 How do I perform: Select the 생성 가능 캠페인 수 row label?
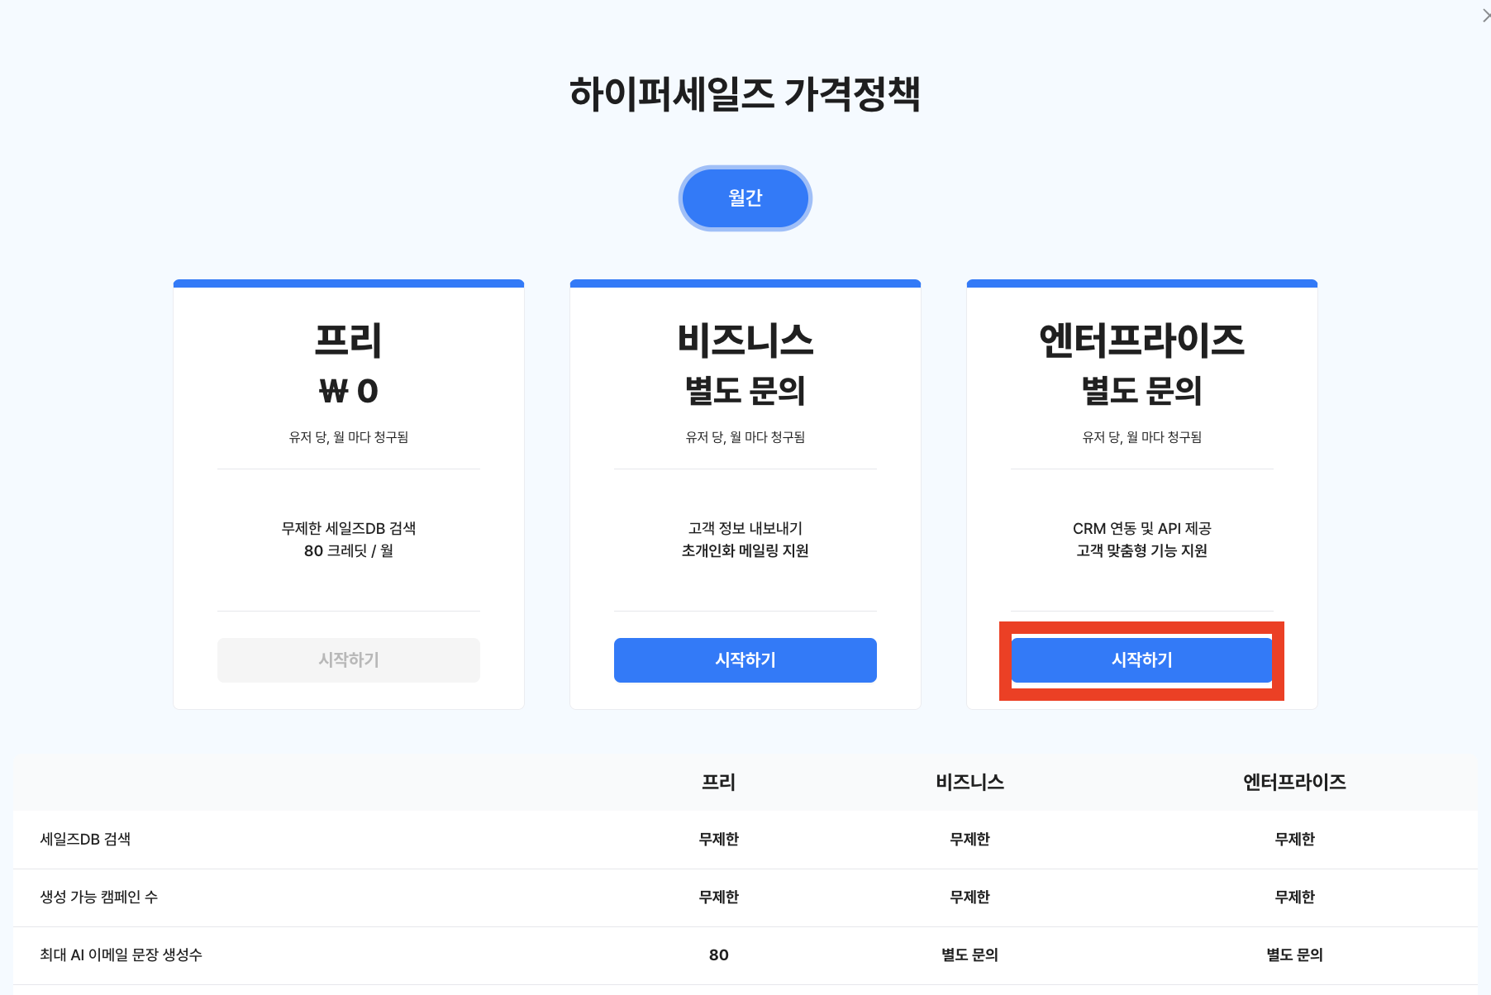98,897
